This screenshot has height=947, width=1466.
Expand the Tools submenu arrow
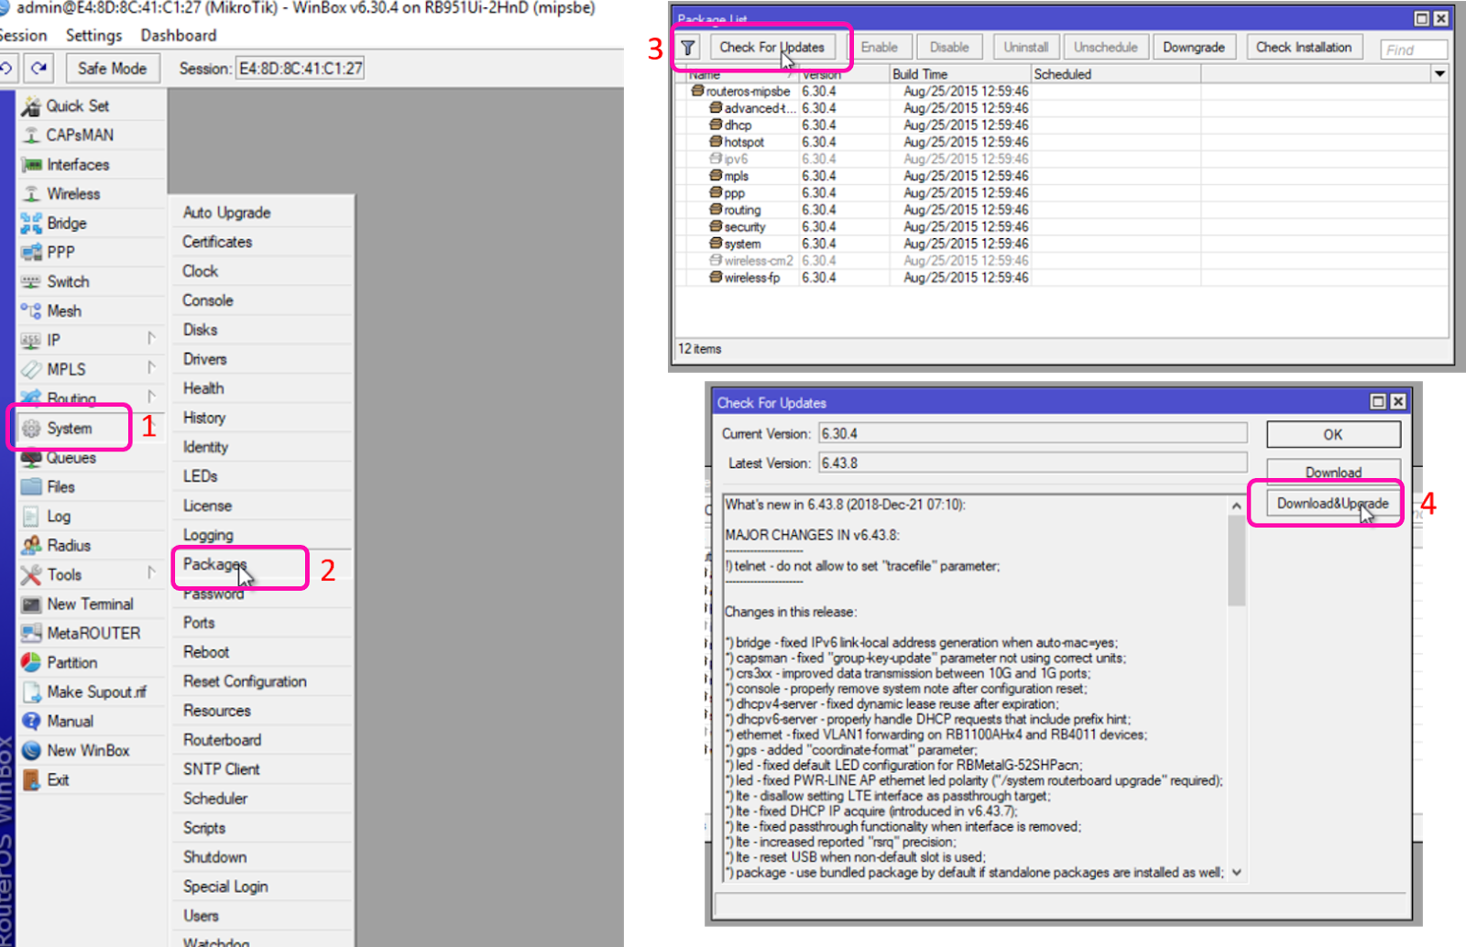[151, 573]
